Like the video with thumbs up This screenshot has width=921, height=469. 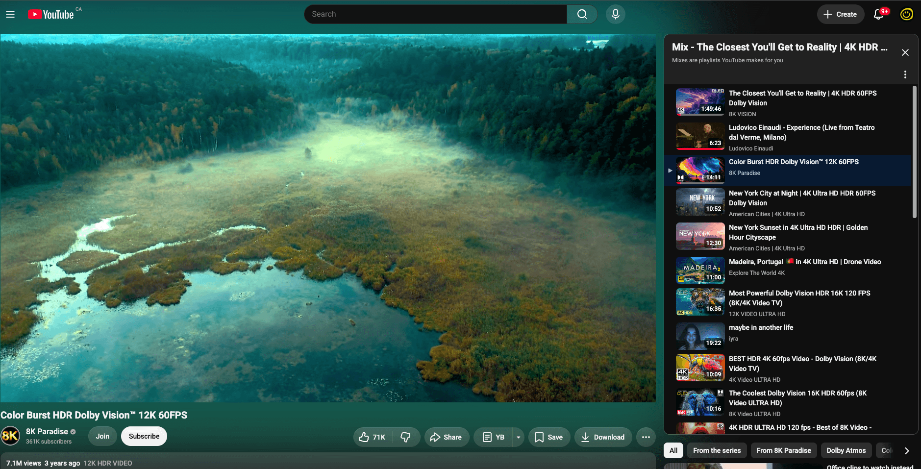coord(373,437)
